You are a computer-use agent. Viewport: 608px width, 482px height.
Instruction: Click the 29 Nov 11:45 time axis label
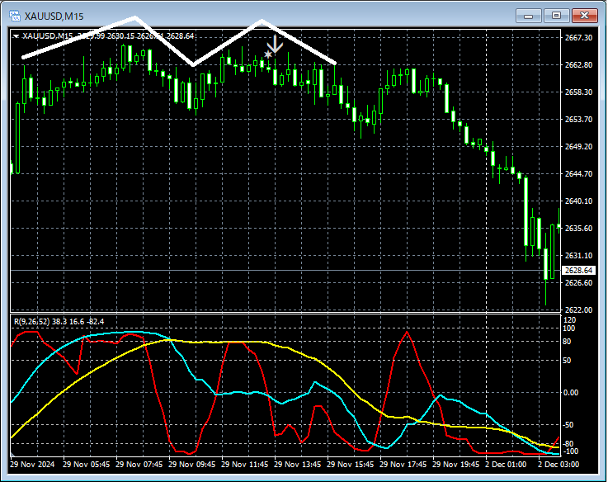[245, 465]
